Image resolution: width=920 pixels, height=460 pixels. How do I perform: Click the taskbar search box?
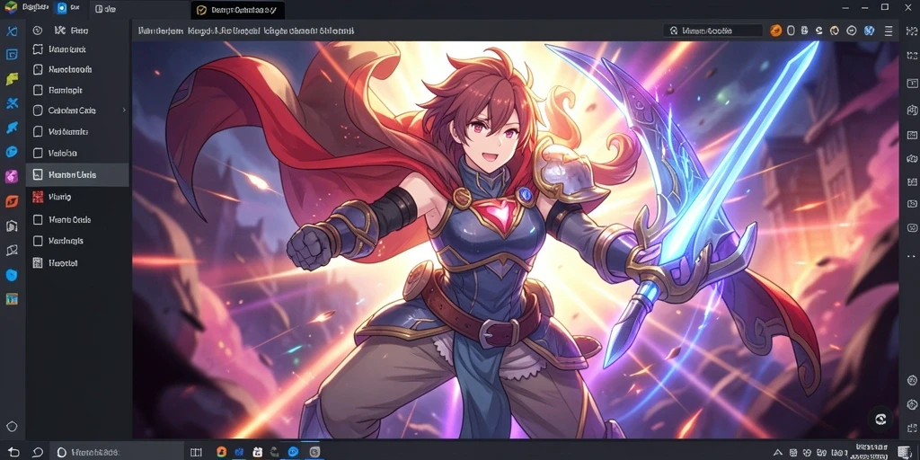tap(118, 453)
